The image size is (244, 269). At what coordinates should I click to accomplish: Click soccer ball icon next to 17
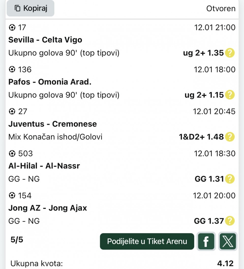point(12,27)
